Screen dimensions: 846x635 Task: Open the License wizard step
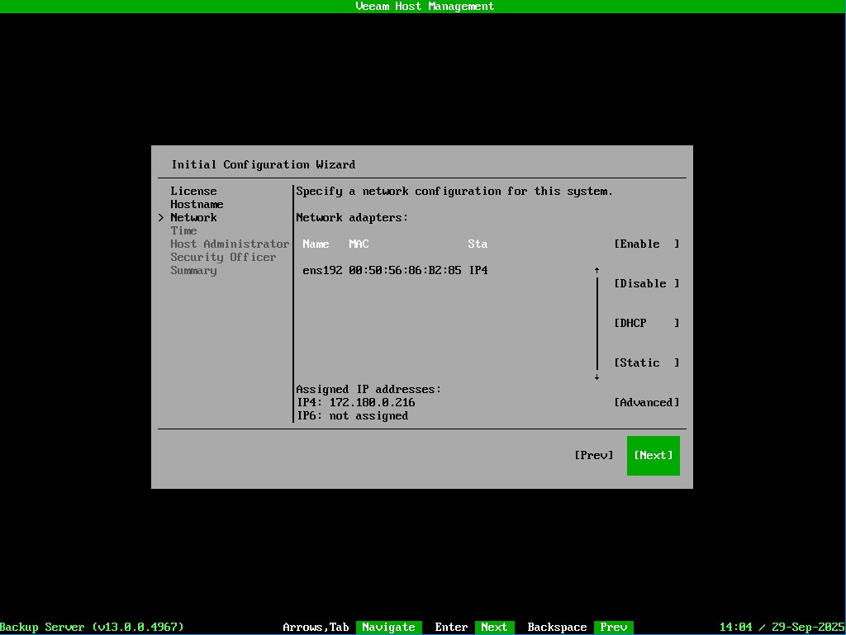click(193, 192)
